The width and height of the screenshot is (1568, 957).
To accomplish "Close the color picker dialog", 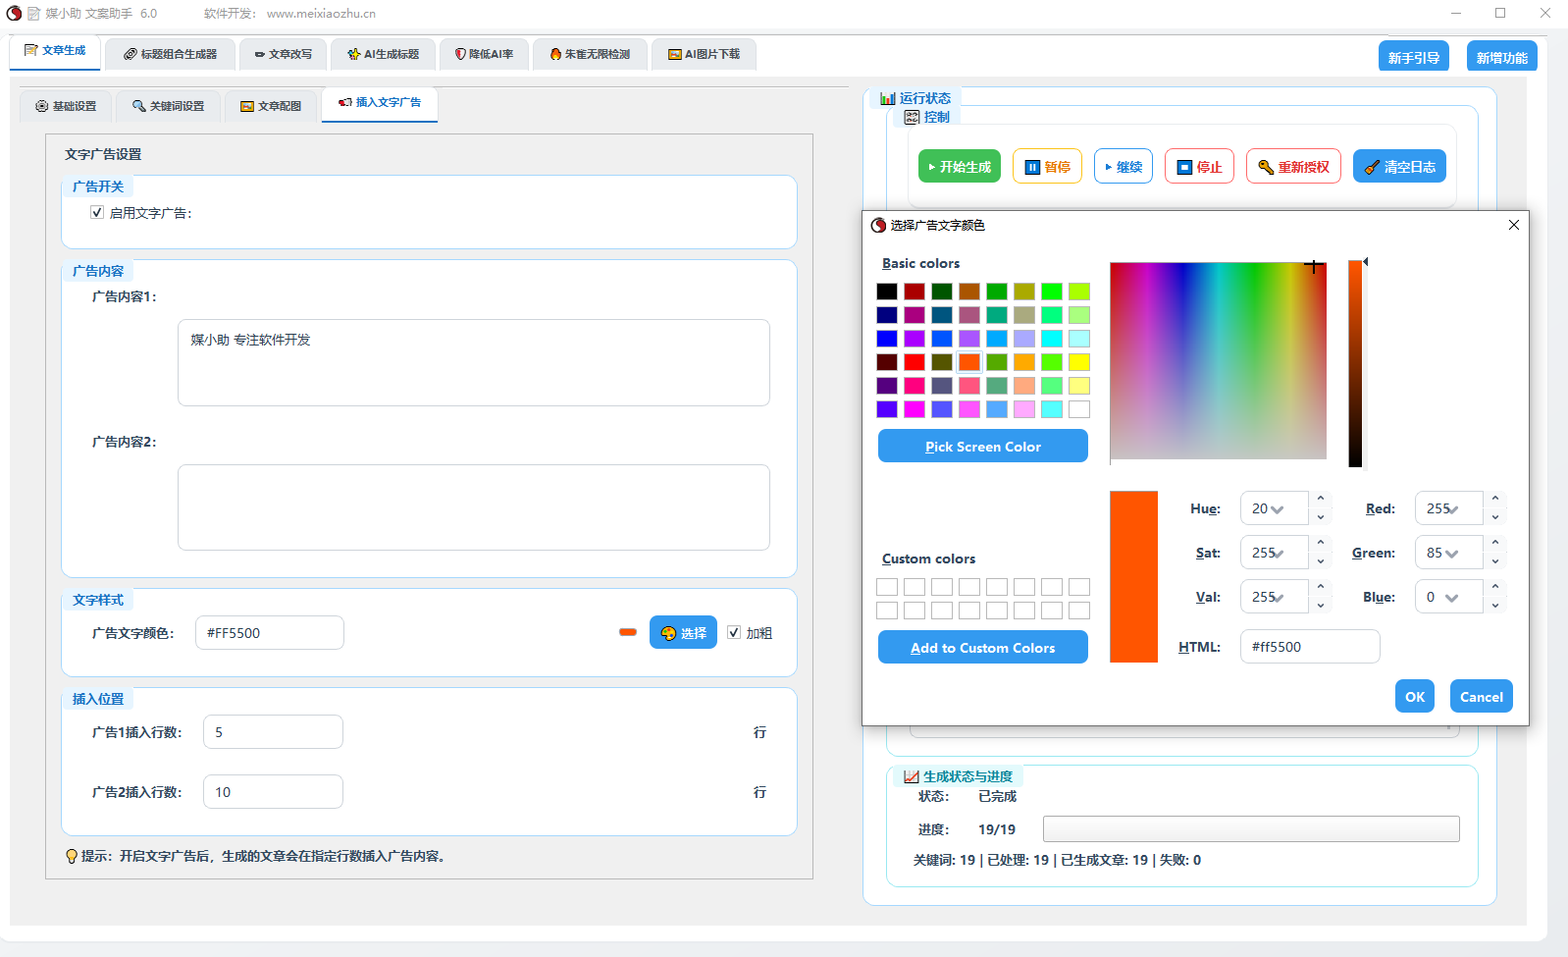I will tap(1513, 225).
